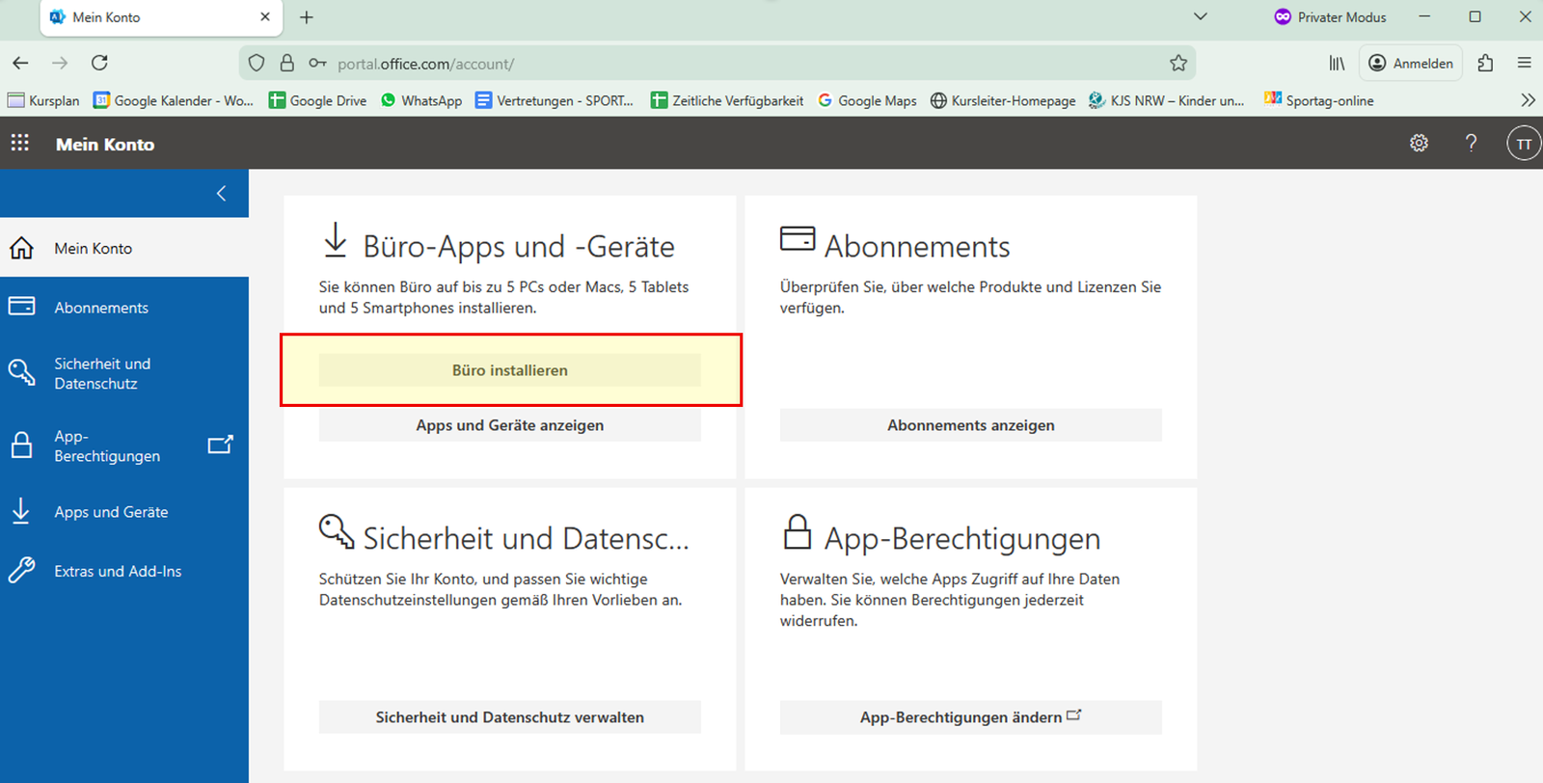Open Firefox hamburger application menu
This screenshot has width=1543, height=783.
pyautogui.click(x=1524, y=64)
